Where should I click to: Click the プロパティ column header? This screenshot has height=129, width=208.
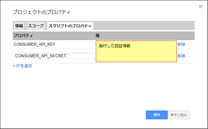23,36
